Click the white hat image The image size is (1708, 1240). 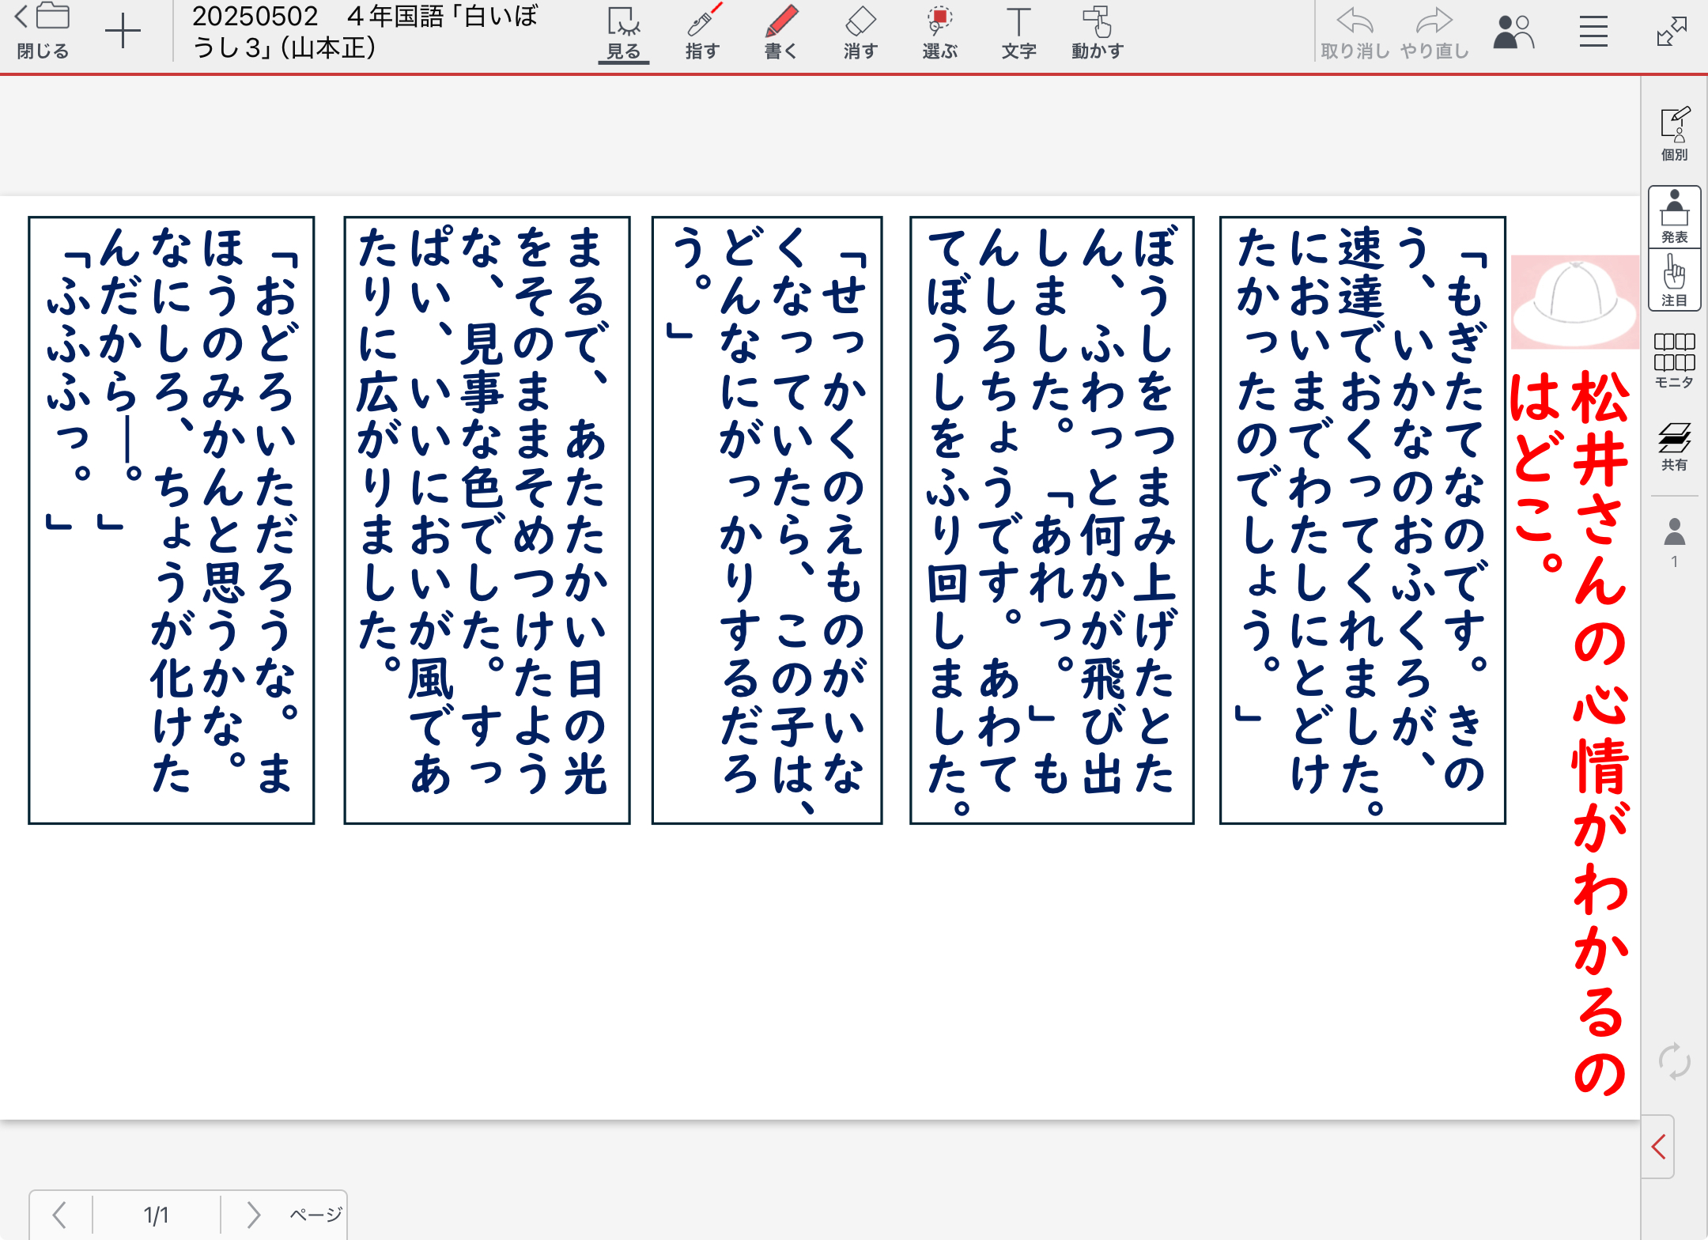1574,302
